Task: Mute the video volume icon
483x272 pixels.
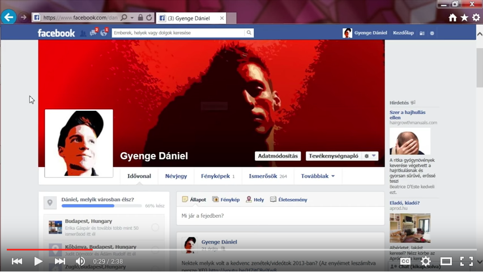Action: [x=80, y=261]
